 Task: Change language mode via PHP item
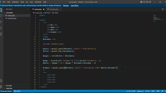158,91
